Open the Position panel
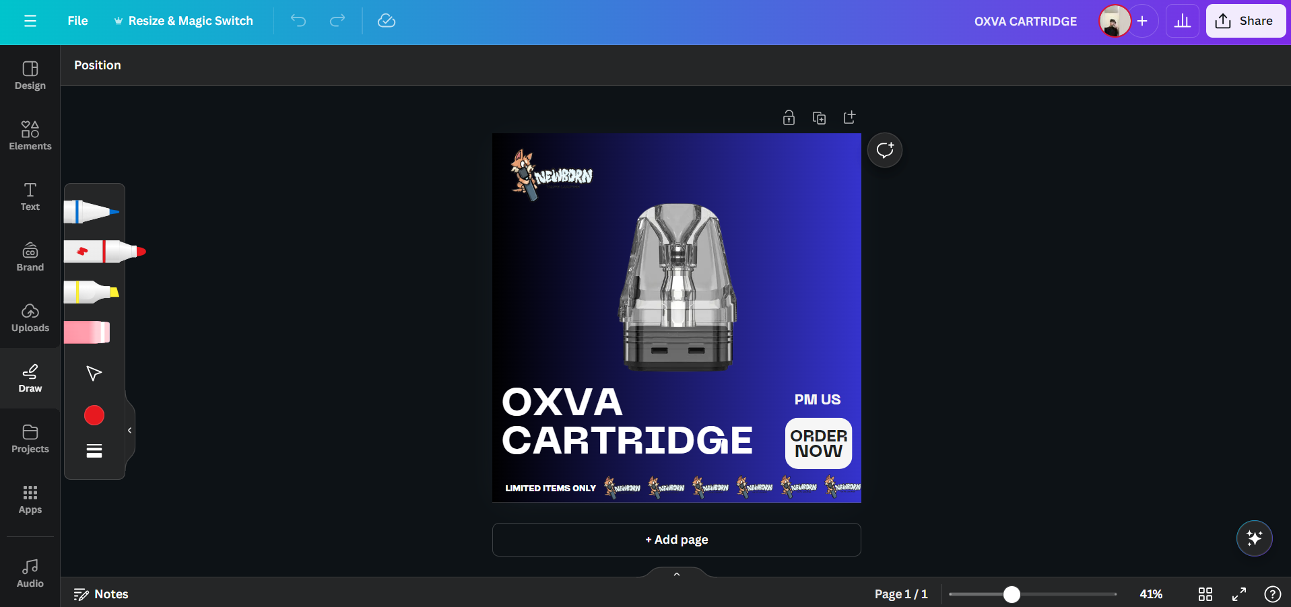 click(98, 65)
